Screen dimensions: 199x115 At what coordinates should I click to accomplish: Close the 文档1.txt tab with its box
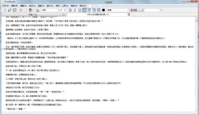[x=64, y=15]
